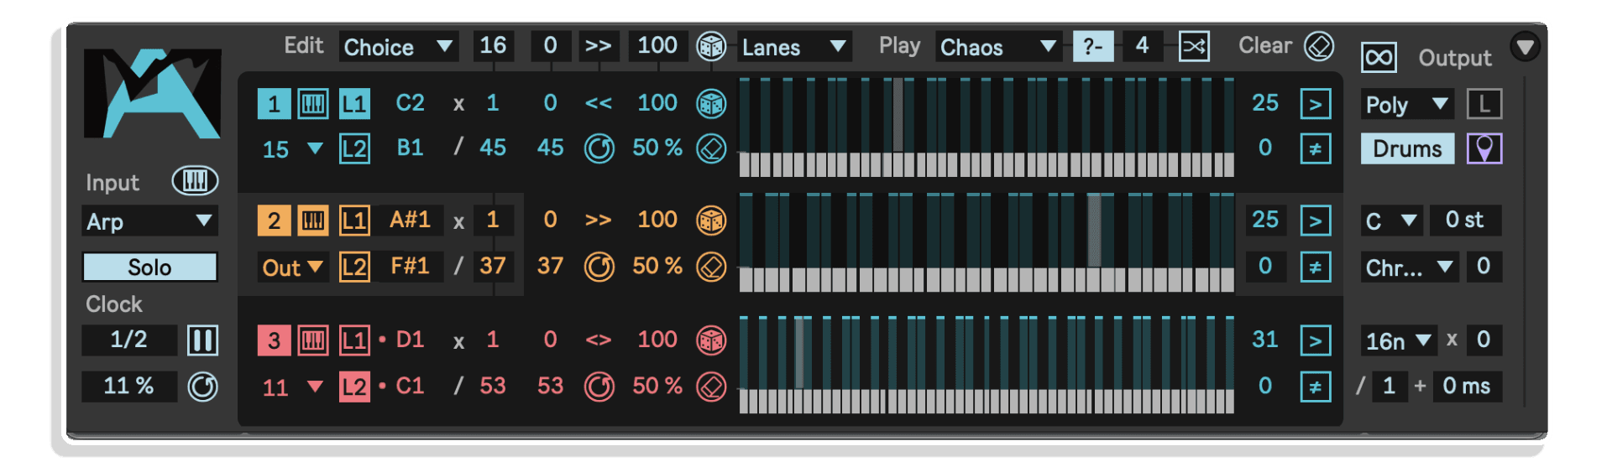Screen dimensions: 1612x462
Task: Toggle L1 in blue lane 1
Action: [354, 104]
